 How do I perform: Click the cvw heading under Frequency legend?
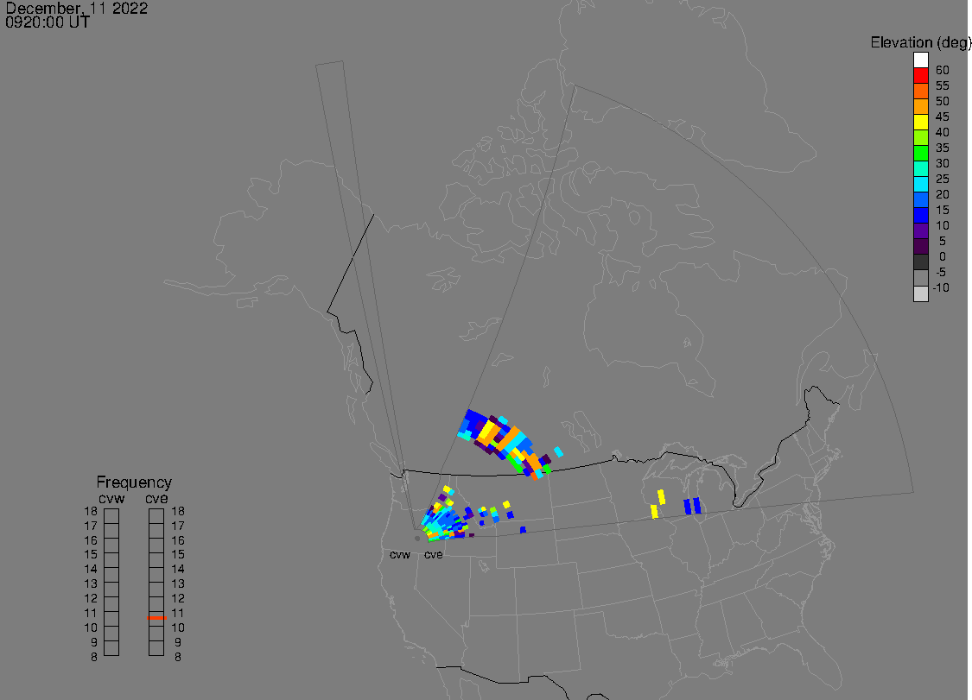coord(111,497)
